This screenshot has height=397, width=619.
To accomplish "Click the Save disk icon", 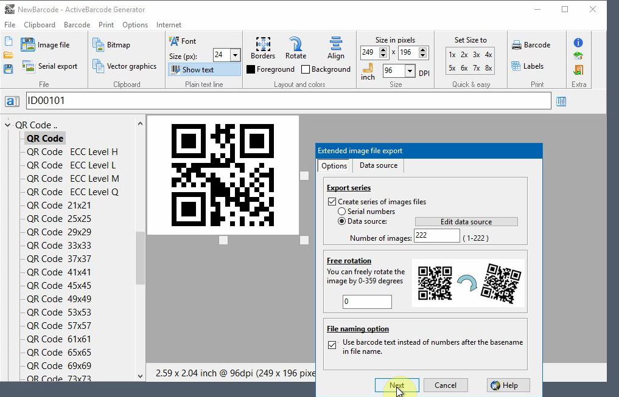I will (x=9, y=69).
